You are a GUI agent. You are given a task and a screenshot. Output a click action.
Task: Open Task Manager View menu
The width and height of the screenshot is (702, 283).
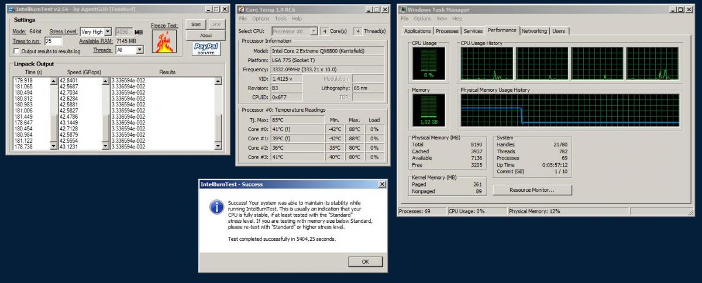click(x=442, y=19)
